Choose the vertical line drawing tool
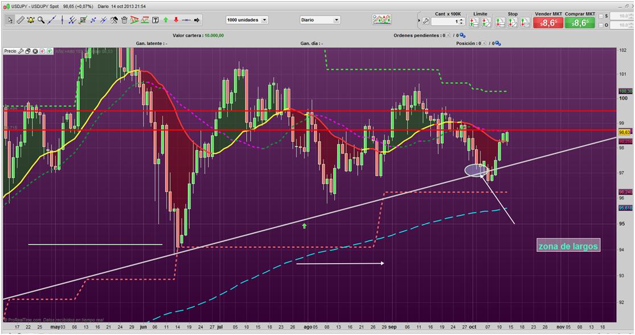Image resolution: width=635 pixels, height=335 pixels. [x=62, y=21]
